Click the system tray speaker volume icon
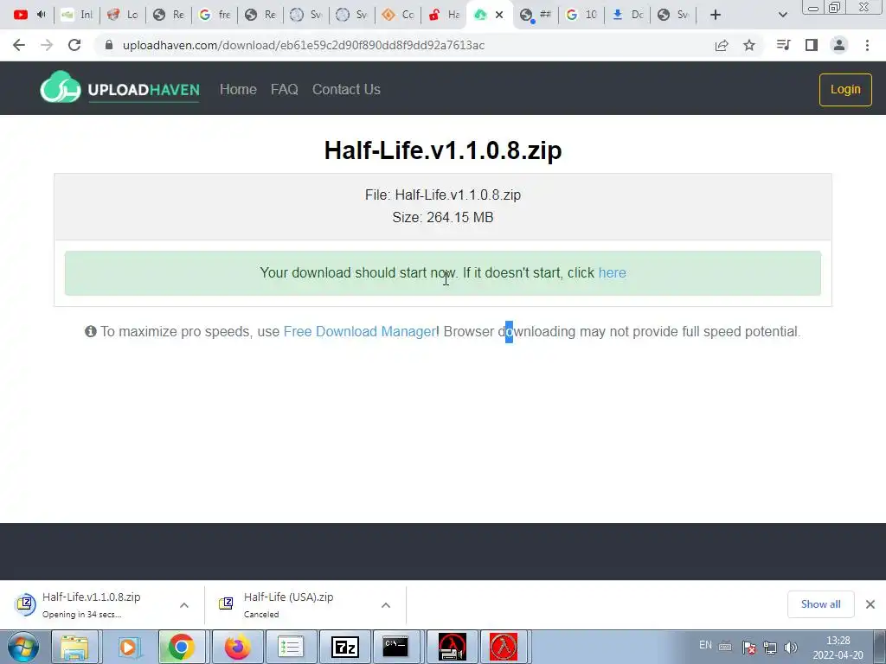This screenshot has height=664, width=886. click(x=791, y=647)
